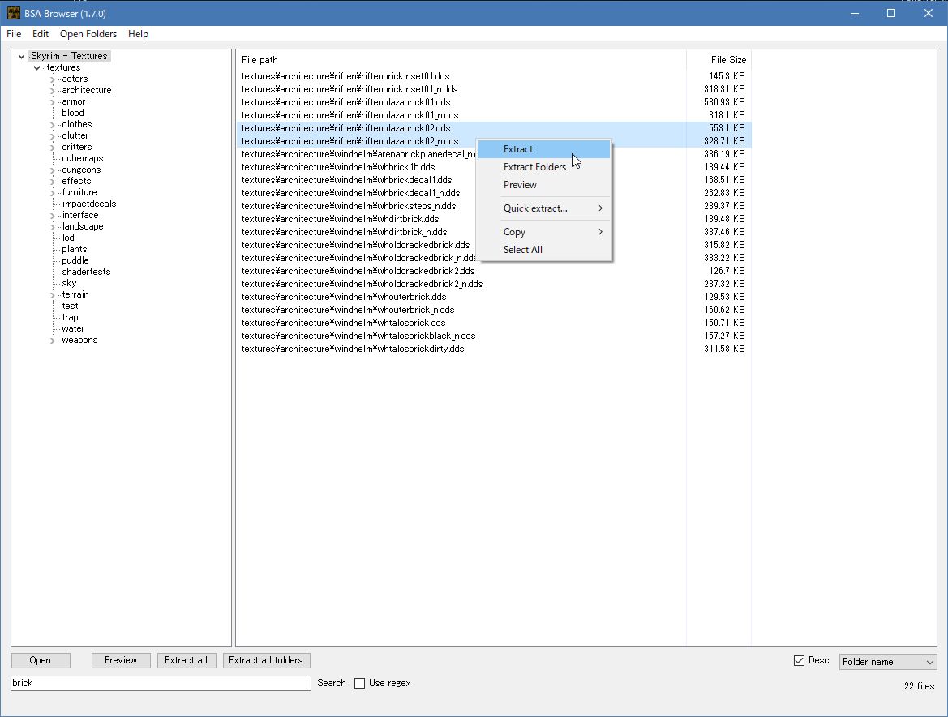This screenshot has width=948, height=717.
Task: Expand the critters folder node
Action: [x=53, y=148]
